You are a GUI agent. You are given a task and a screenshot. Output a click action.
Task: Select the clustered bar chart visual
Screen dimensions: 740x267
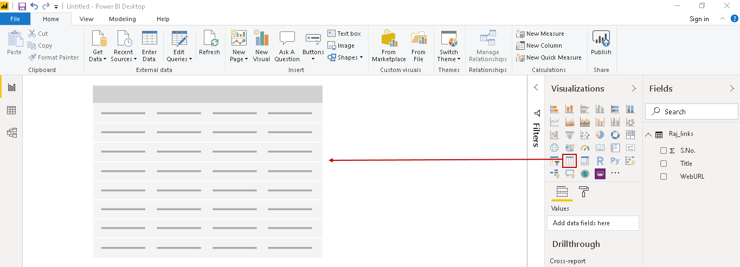point(585,109)
